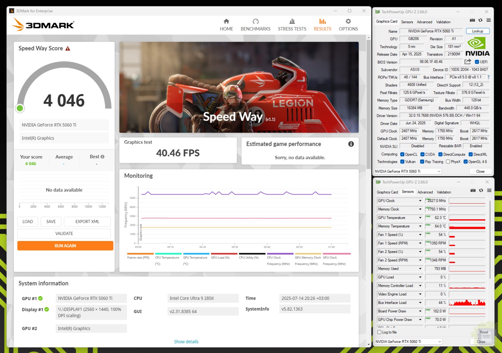Toggle the Ray Tracing checkbox
Viewport: 502px width, 353px height.
pos(422,162)
